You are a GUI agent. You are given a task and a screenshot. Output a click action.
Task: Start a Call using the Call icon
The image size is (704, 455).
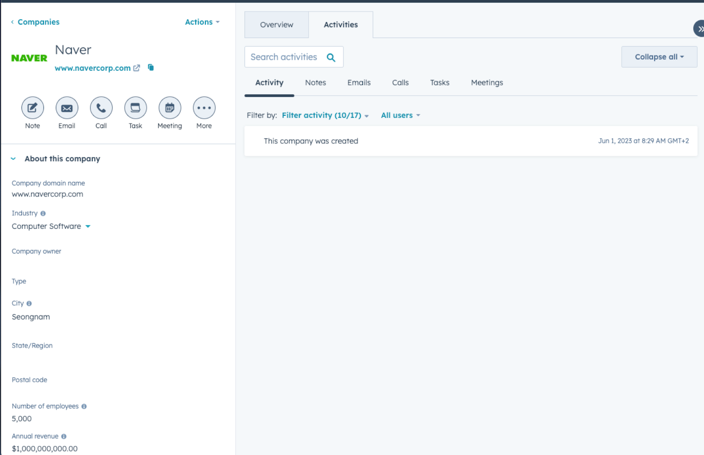coord(101,107)
